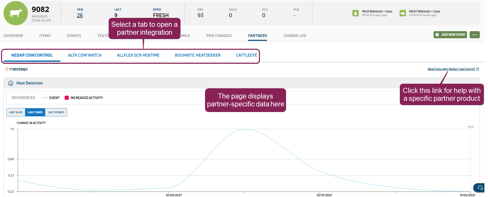Select the Last 7 Days range

click(35, 112)
